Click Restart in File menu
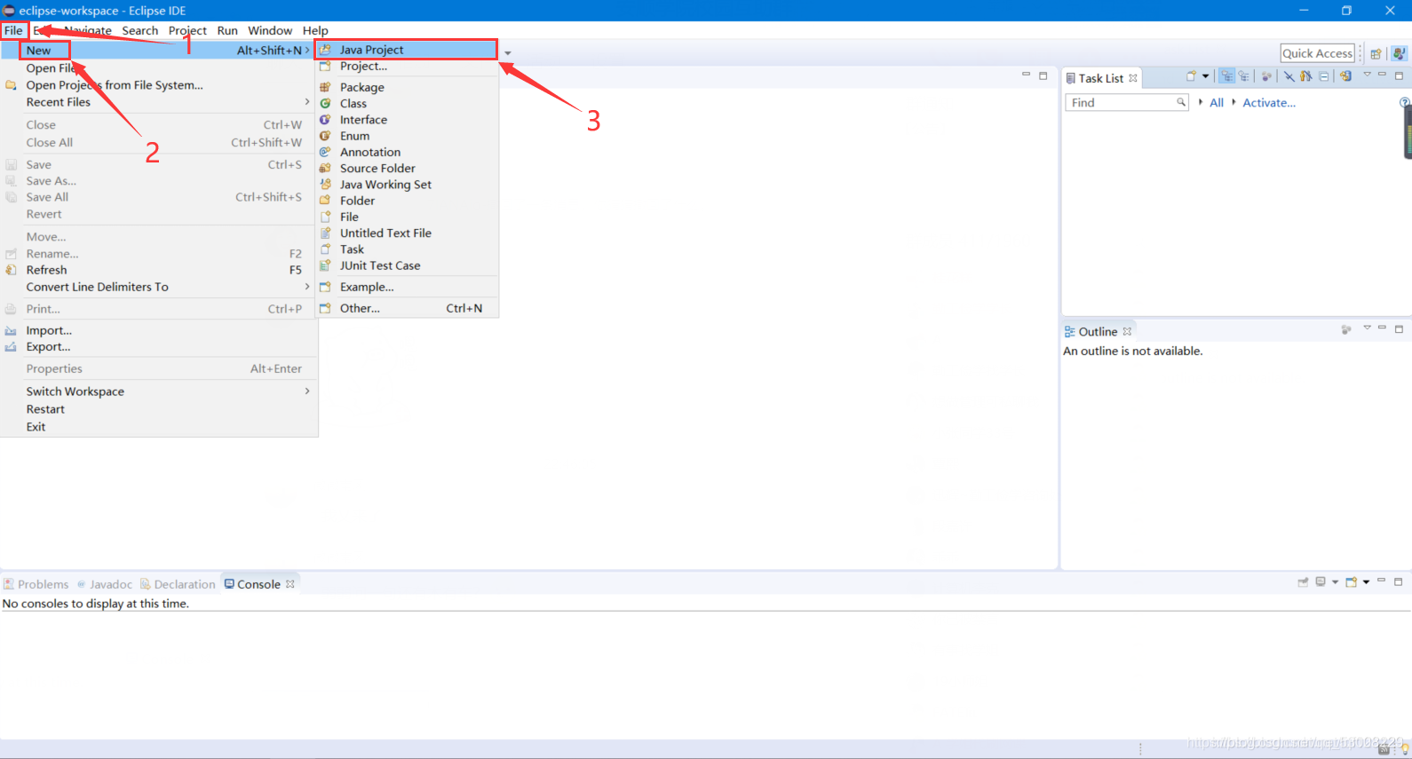Viewport: 1412px width, 759px height. (x=159, y=409)
